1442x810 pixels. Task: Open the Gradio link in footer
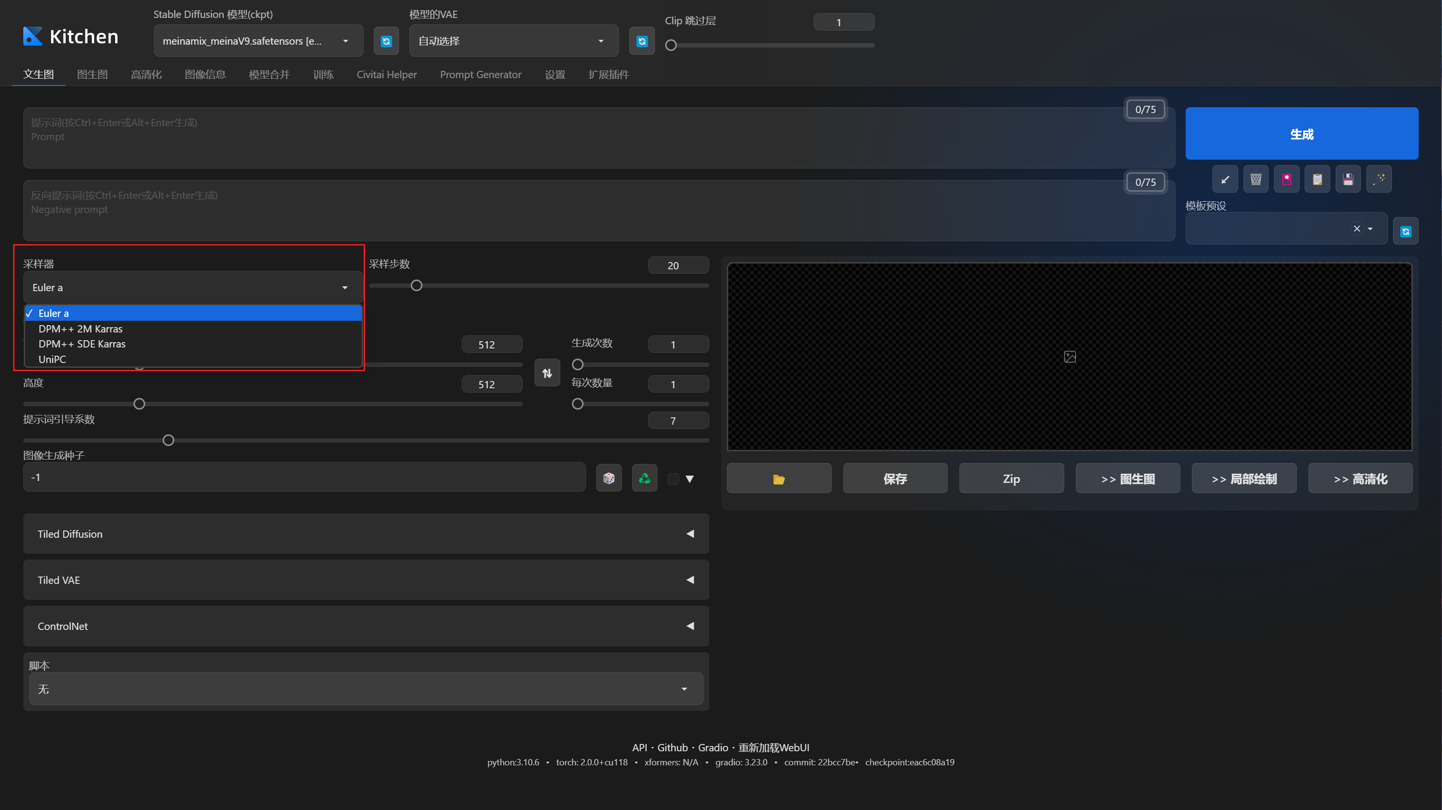pos(713,747)
